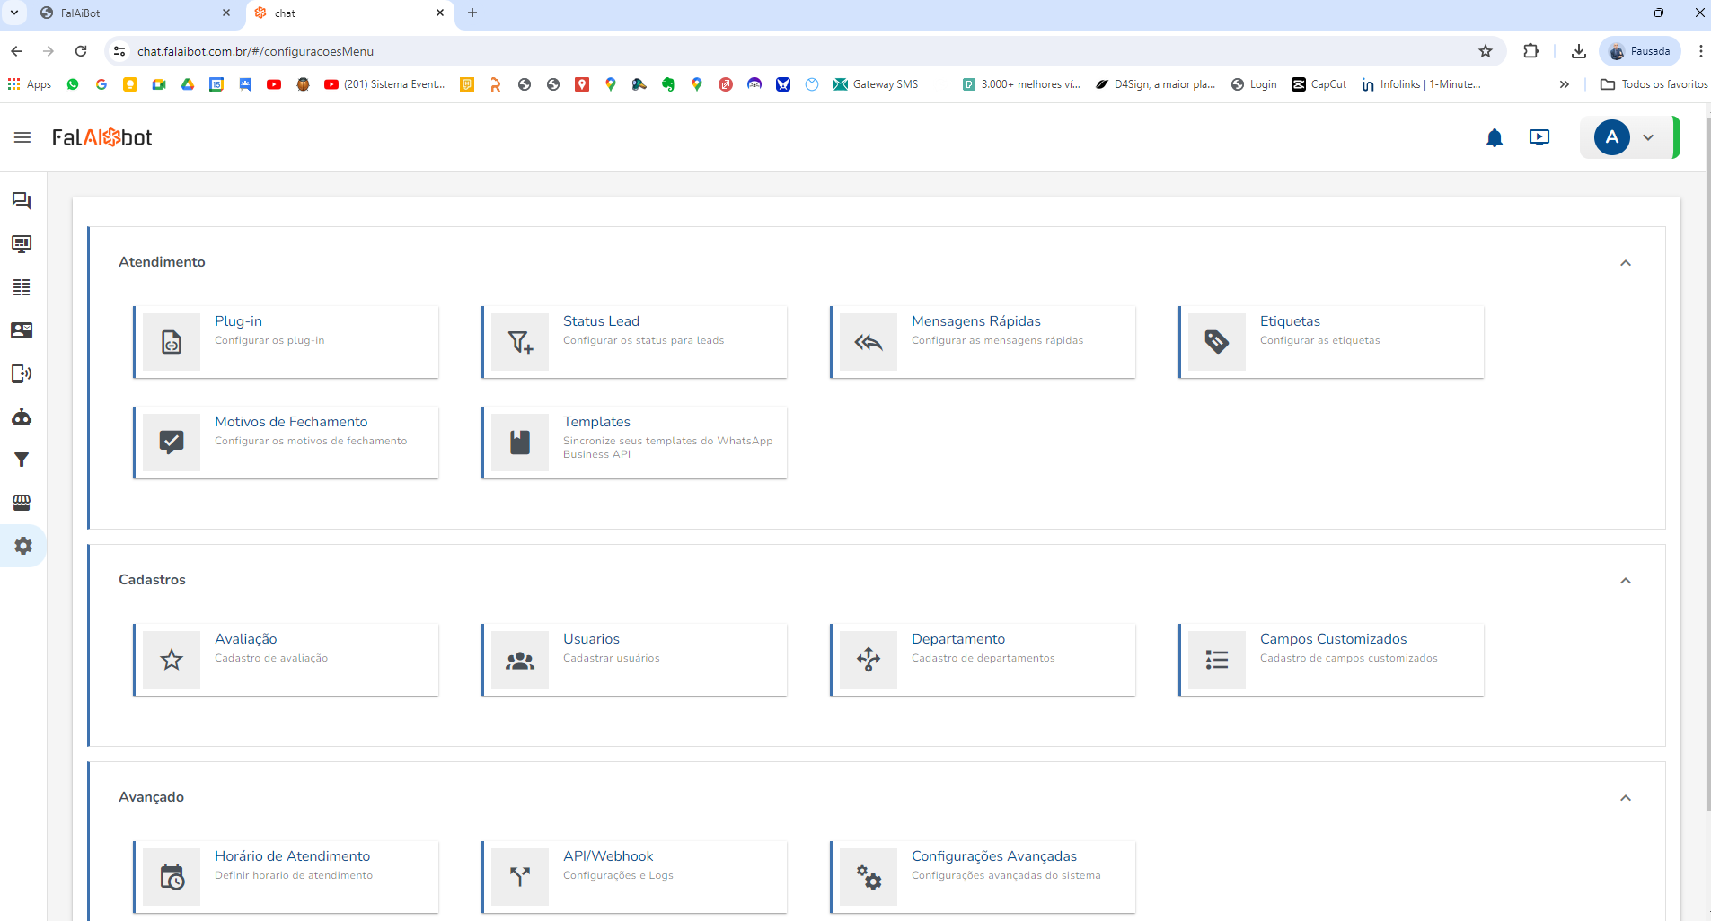Select the chat browser tab
Viewport: 1711px width, 921px height.
348,13
